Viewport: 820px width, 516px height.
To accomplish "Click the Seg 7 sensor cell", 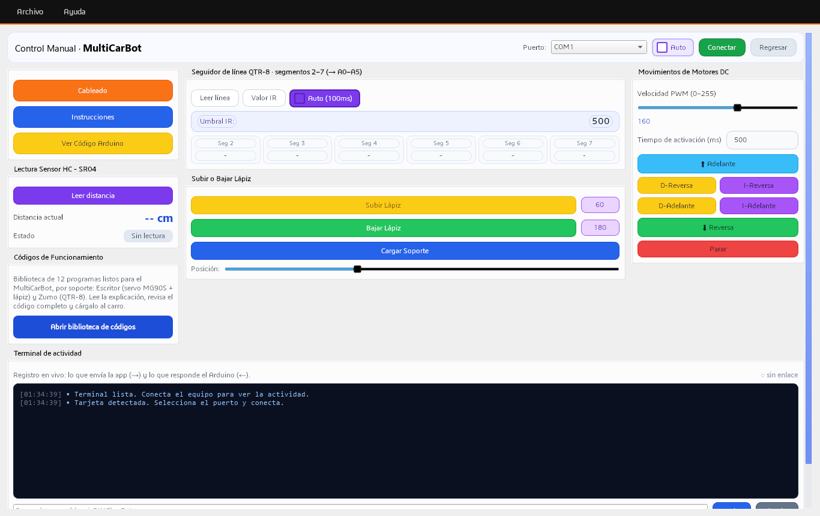I will click(584, 149).
